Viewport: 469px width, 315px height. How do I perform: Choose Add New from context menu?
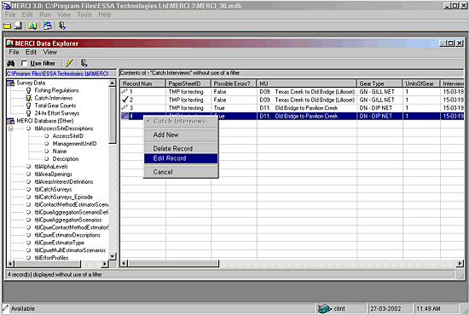click(181, 135)
